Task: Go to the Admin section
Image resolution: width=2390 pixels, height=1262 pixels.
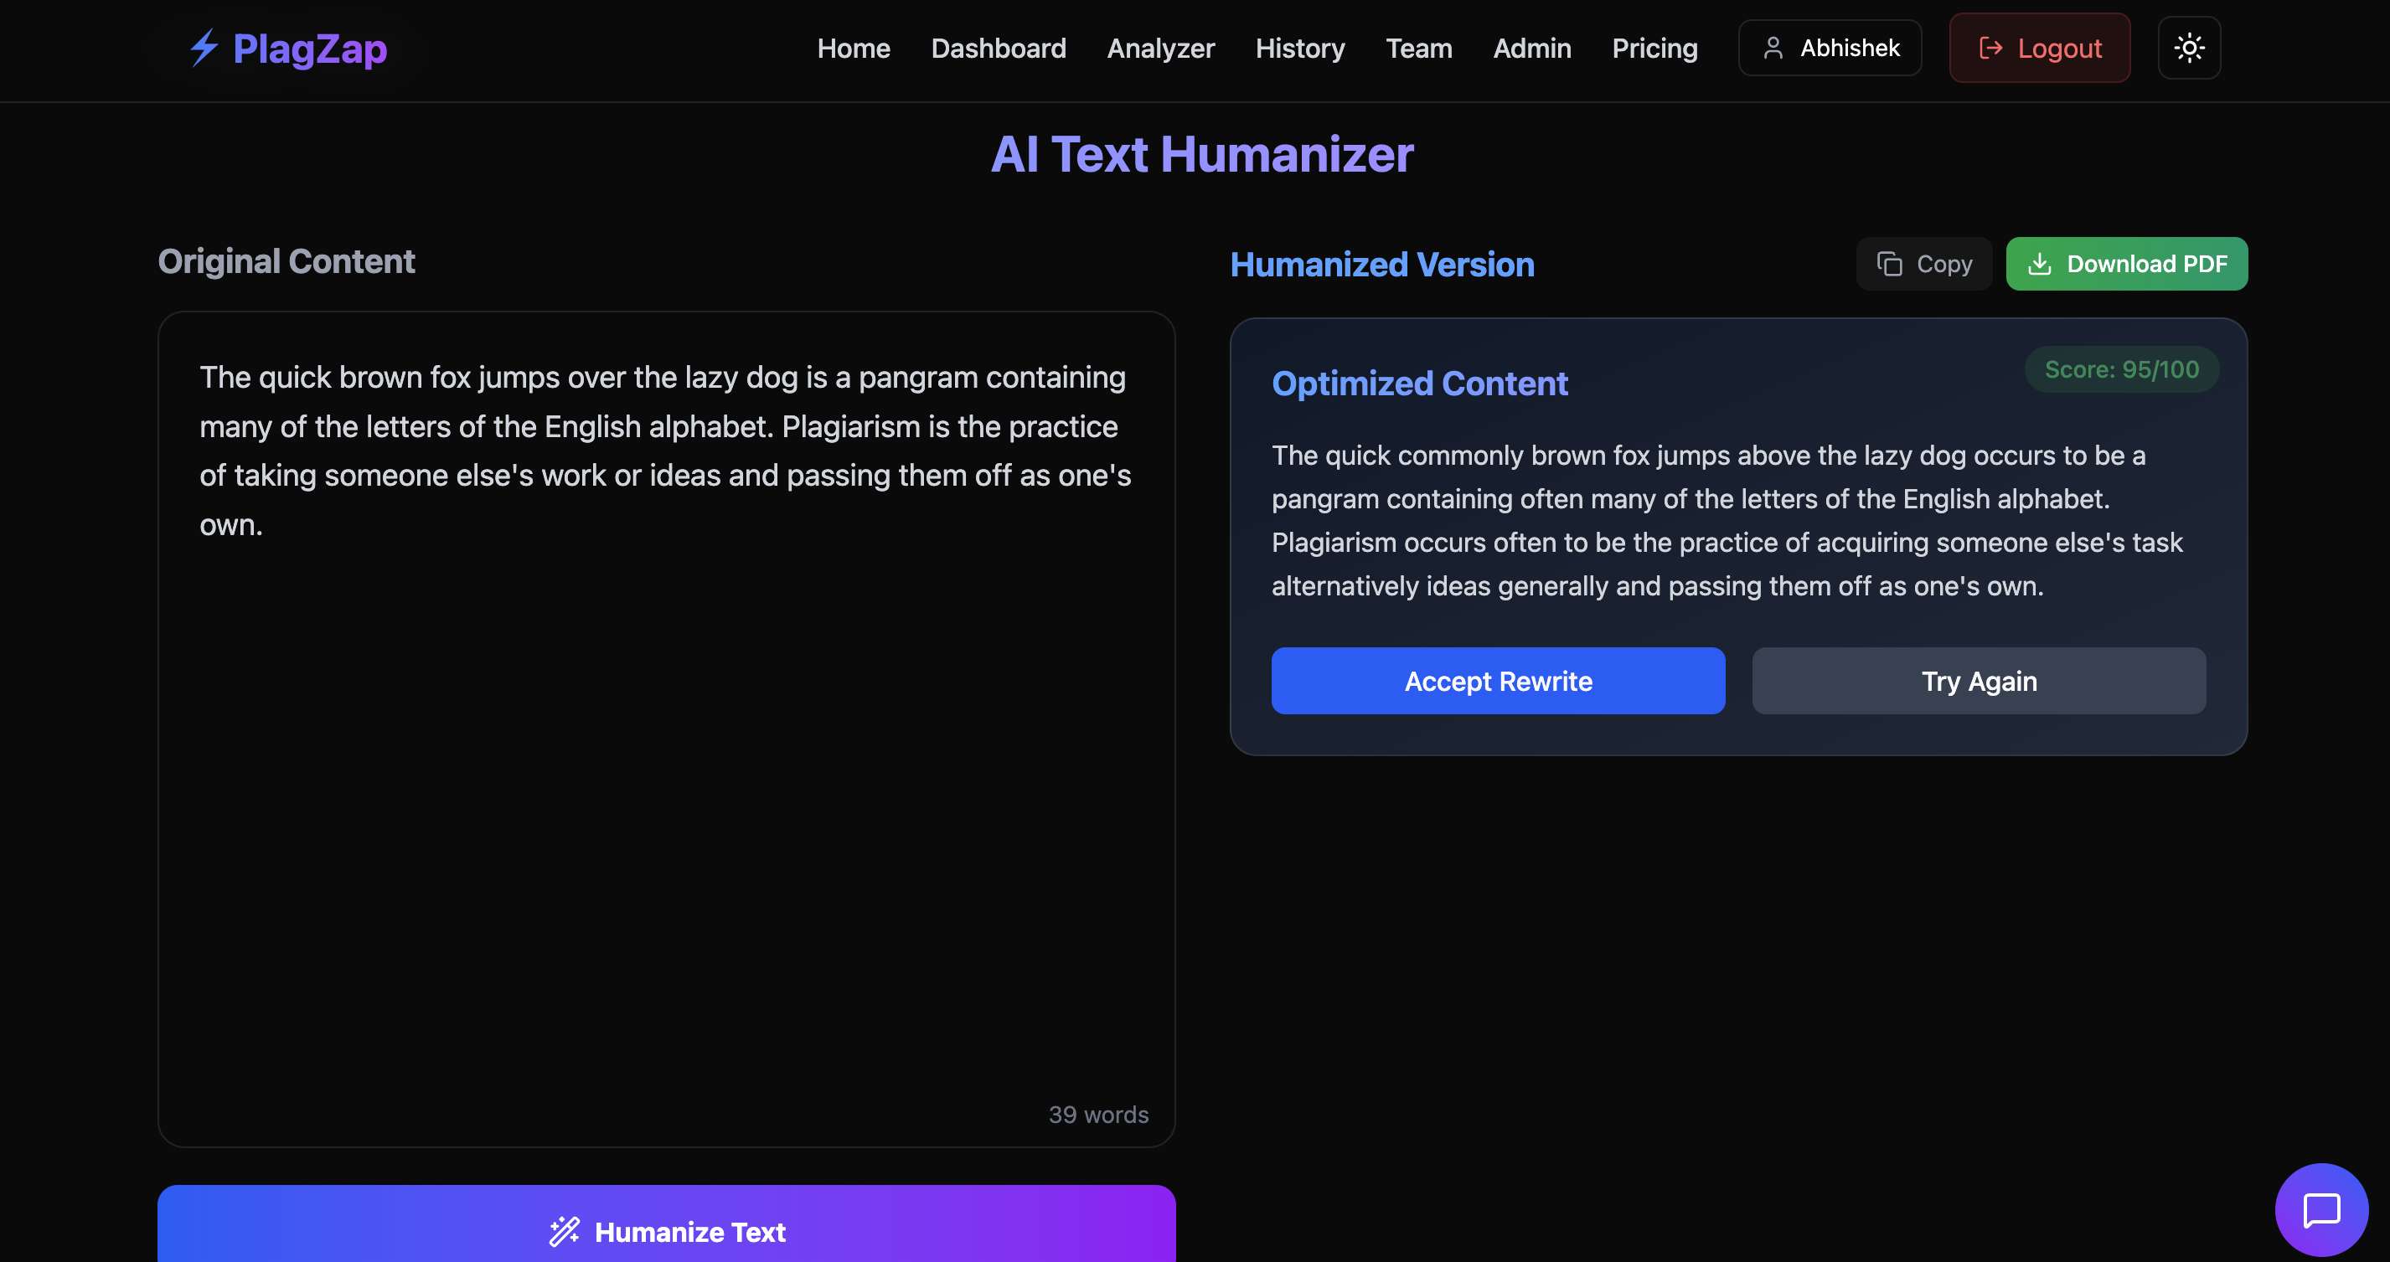Action: pos(1531,49)
